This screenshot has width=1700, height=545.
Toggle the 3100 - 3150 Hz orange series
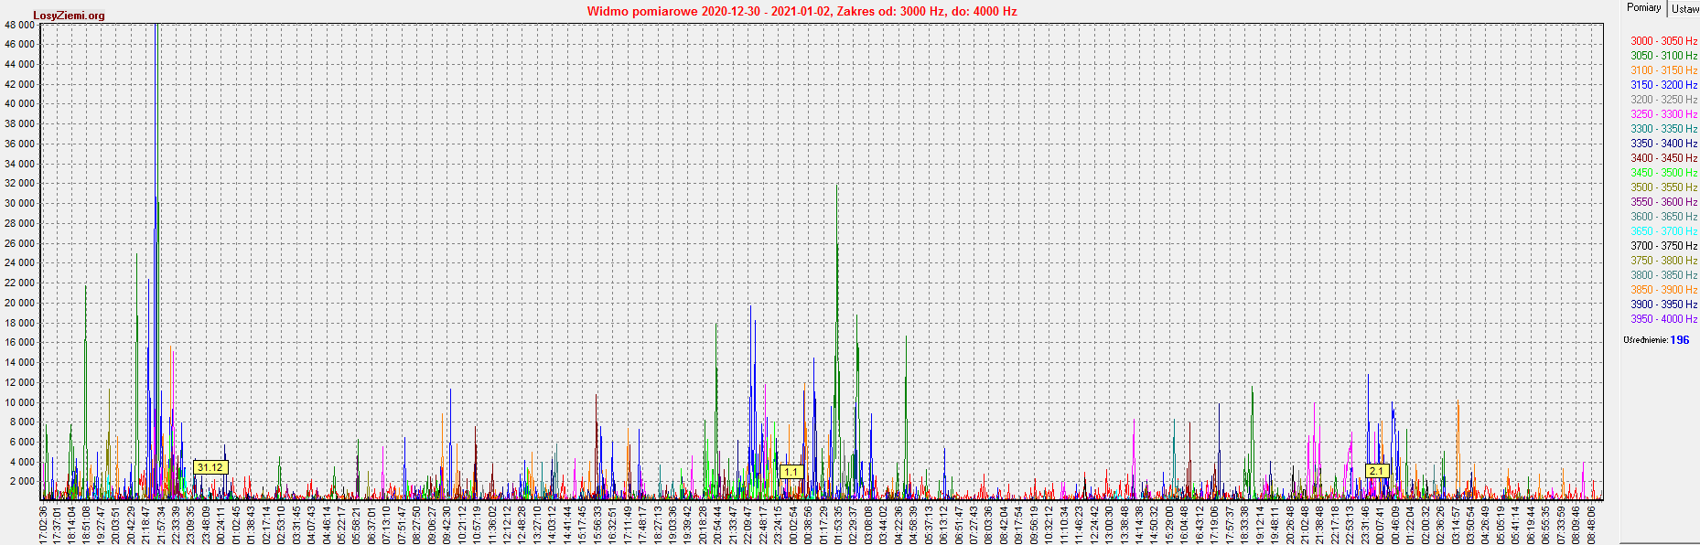point(1663,70)
